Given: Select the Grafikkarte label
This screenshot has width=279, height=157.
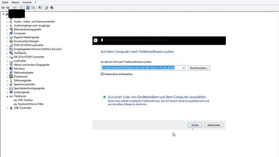Looking at the screenshot, I should (x=20, y=53).
